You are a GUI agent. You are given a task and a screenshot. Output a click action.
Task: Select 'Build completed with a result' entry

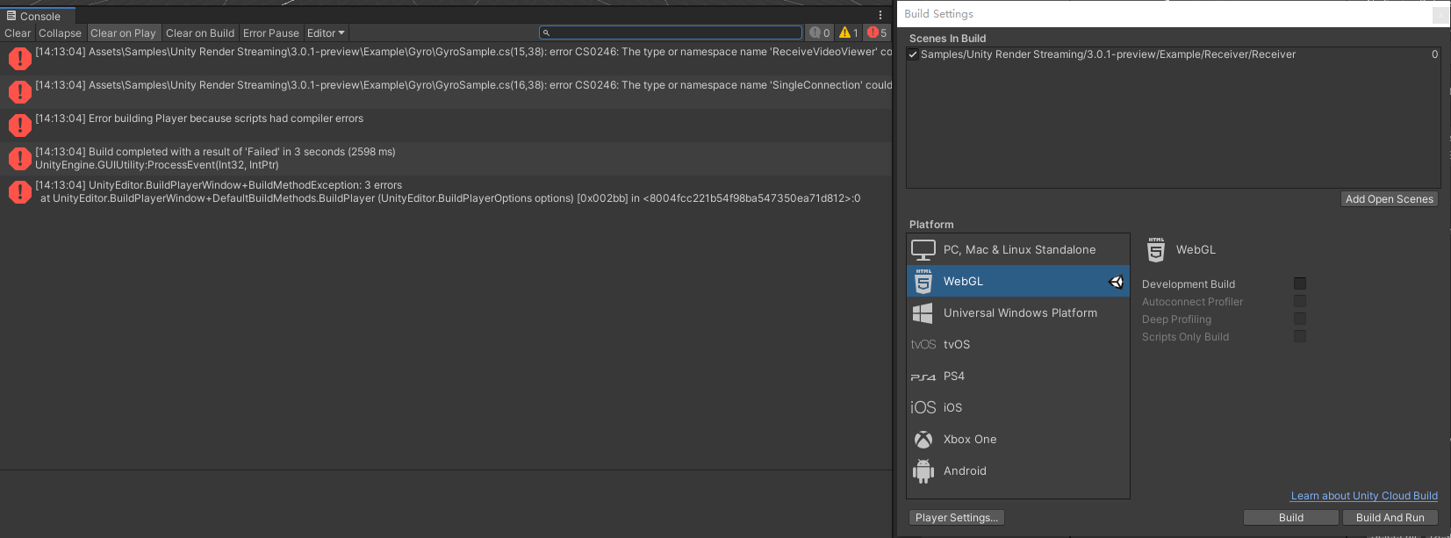[446, 159]
